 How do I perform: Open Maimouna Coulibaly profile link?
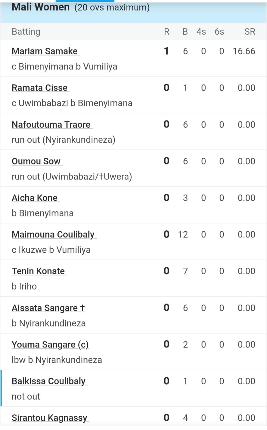[53, 234]
